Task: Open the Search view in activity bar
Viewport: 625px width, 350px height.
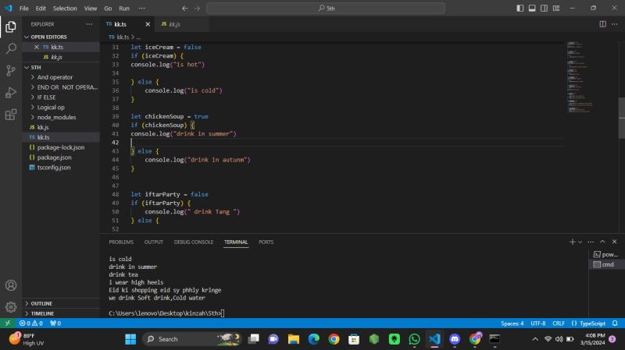Action: click(x=11, y=48)
